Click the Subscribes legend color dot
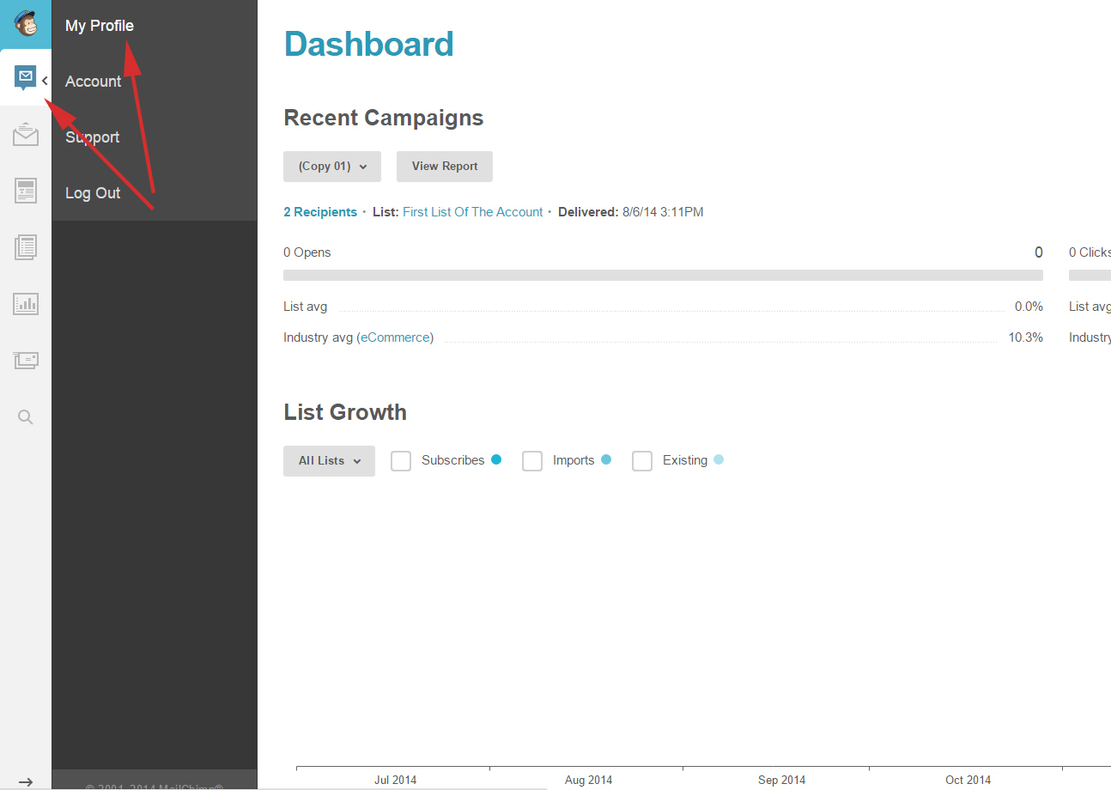The width and height of the screenshot is (1111, 790). (496, 459)
